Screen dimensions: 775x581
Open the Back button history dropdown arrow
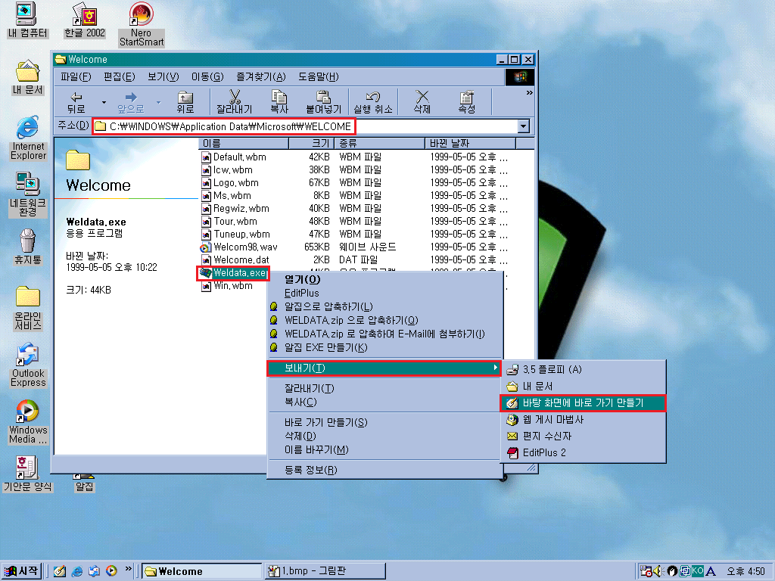(104, 102)
